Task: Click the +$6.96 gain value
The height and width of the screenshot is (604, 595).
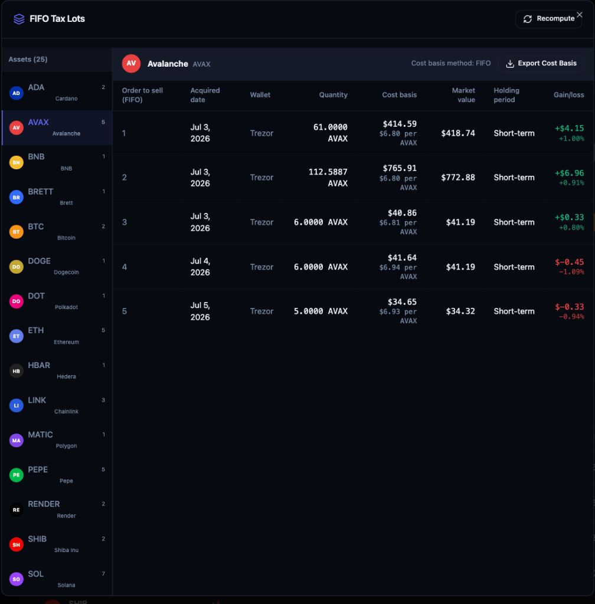Action: 569,173
